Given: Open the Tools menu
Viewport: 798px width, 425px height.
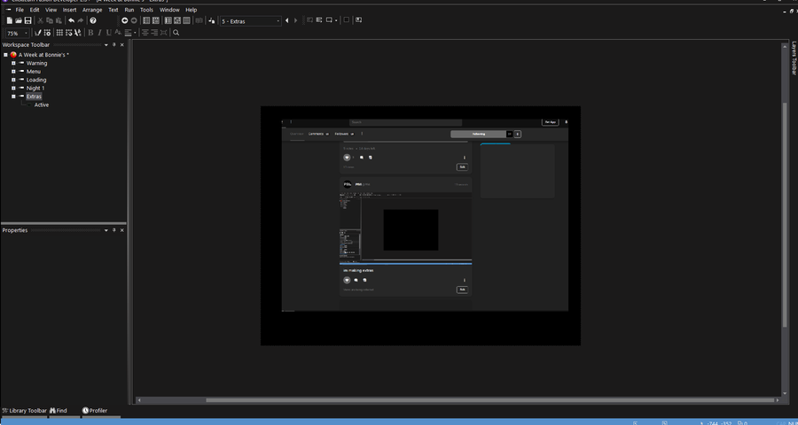Looking at the screenshot, I should tap(146, 10).
